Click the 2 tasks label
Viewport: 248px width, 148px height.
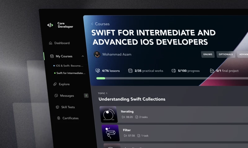point(143,117)
